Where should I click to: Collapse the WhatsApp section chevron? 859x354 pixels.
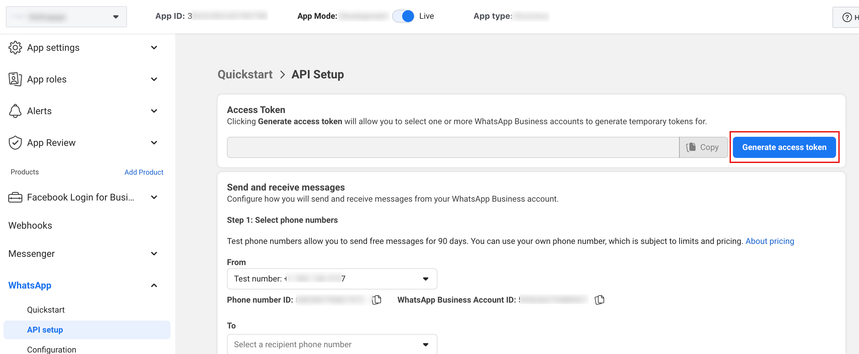coord(154,285)
